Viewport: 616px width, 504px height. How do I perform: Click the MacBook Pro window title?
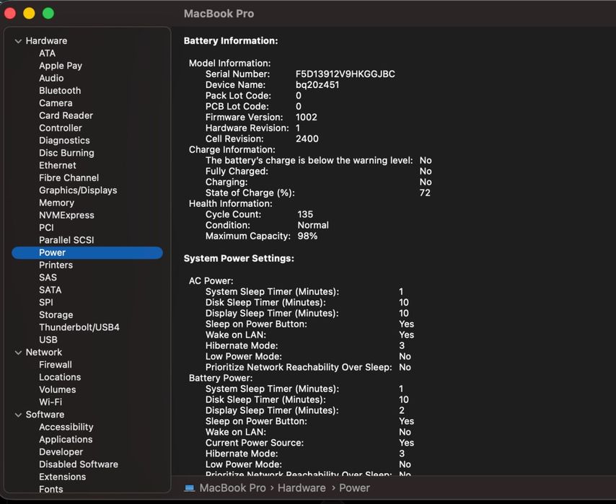219,14
